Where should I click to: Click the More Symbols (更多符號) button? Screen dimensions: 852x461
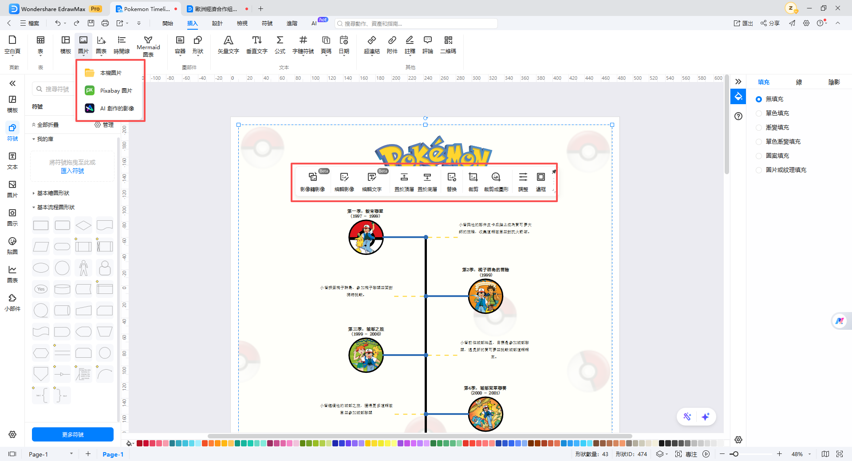73,434
